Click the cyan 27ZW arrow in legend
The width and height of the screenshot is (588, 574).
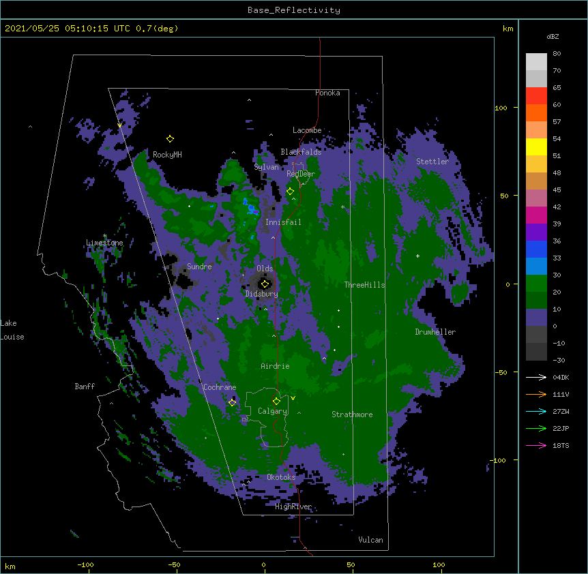tap(536, 411)
